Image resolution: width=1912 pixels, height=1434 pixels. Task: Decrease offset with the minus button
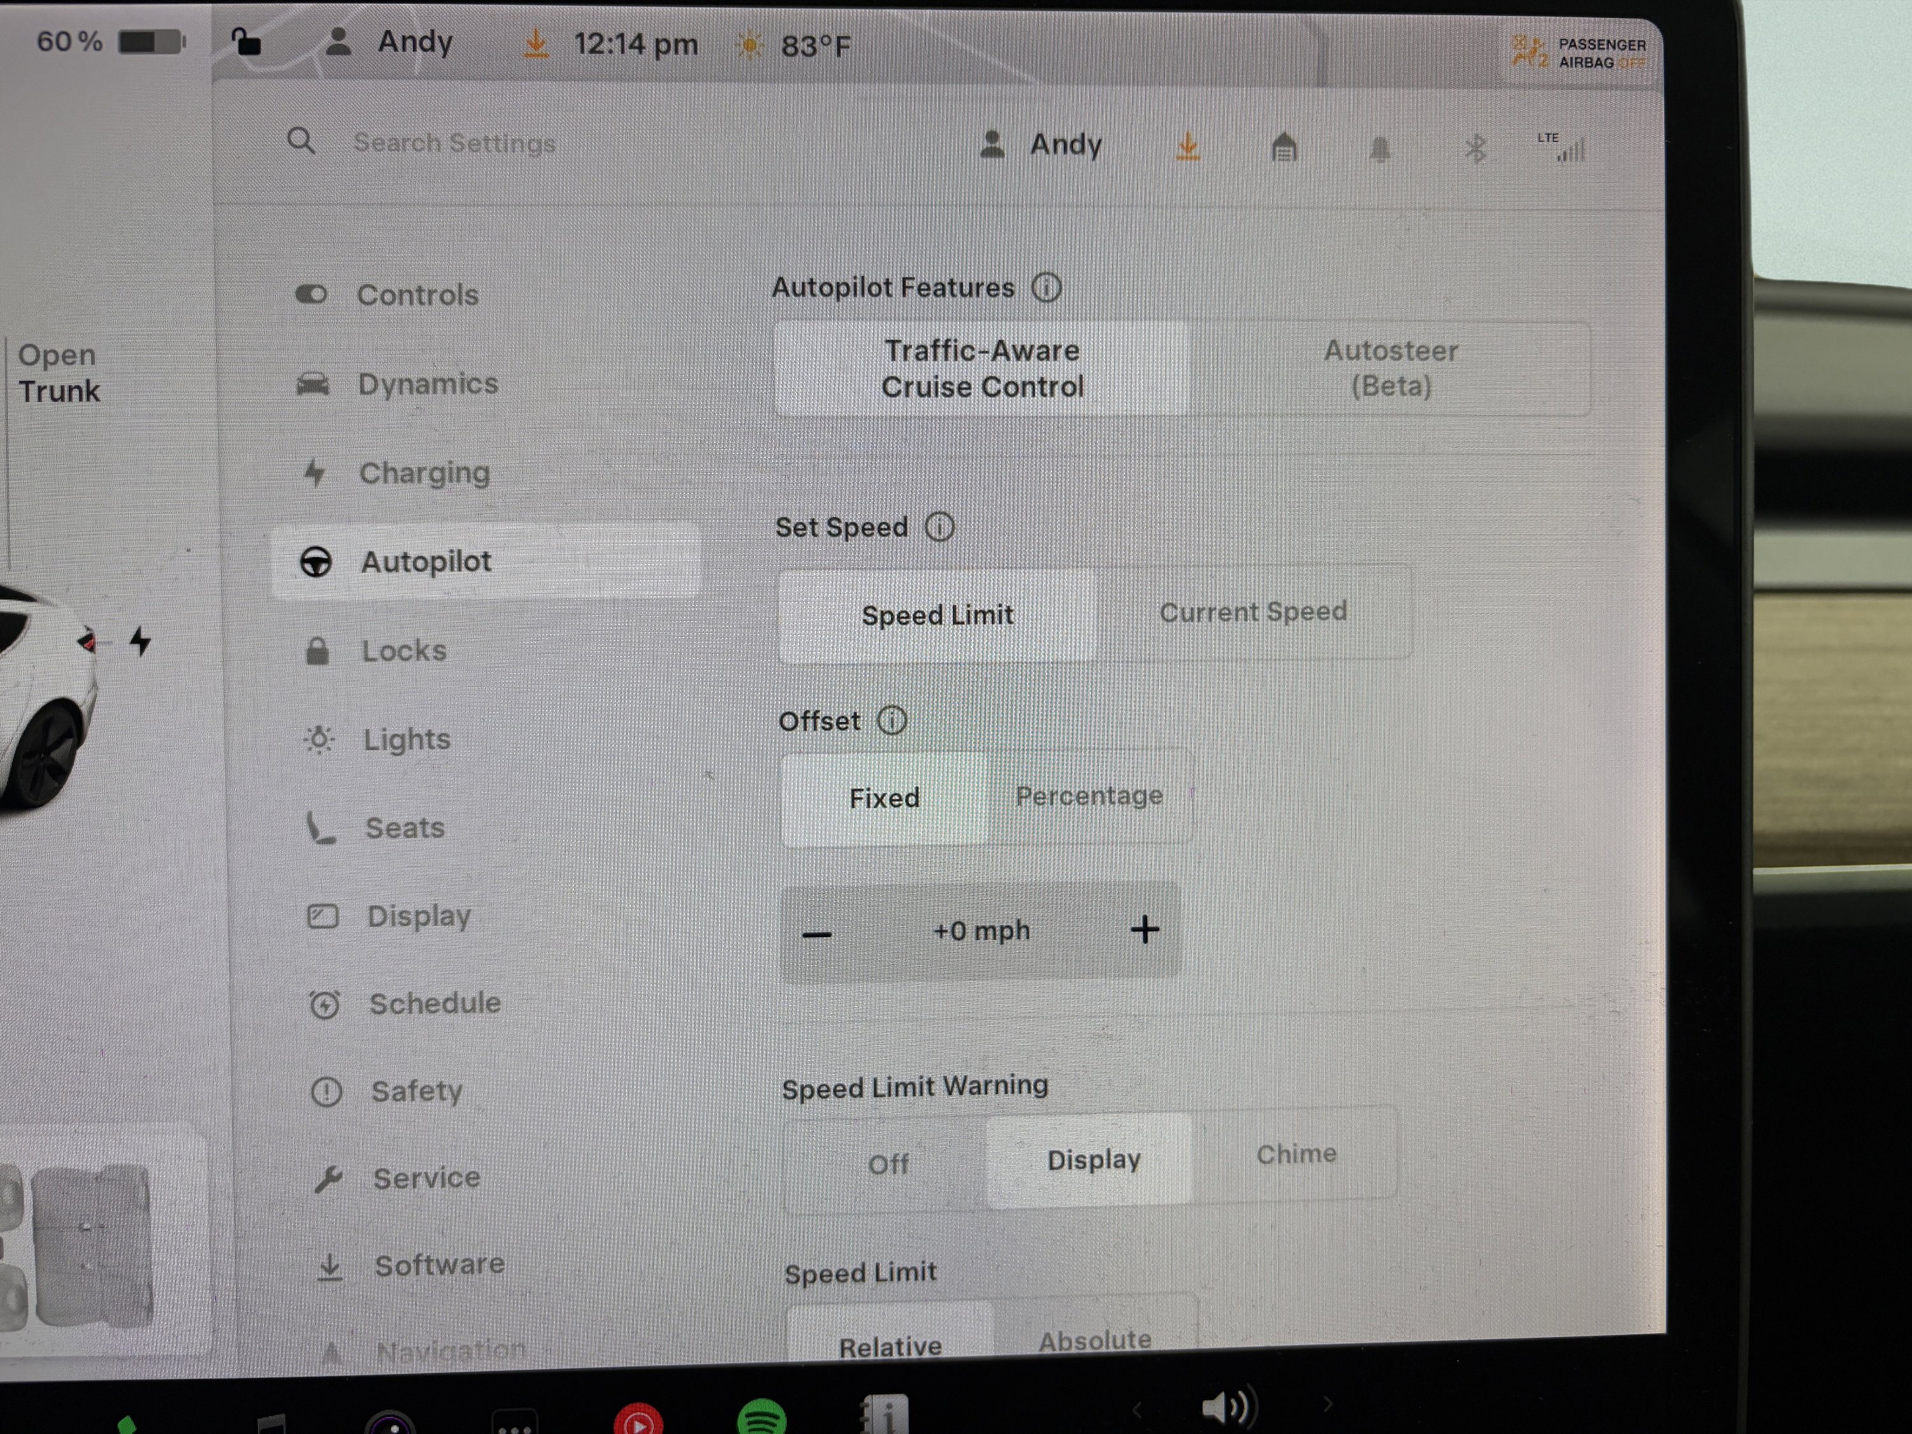[x=817, y=934]
